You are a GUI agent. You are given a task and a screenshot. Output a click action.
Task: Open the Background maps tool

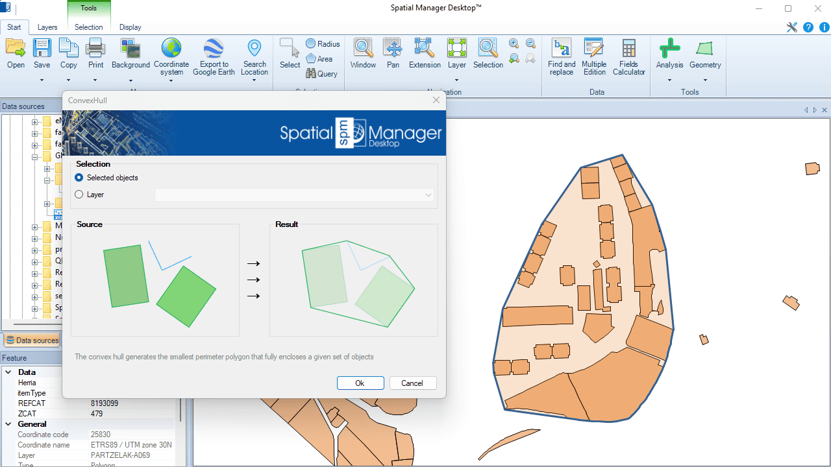pos(130,48)
